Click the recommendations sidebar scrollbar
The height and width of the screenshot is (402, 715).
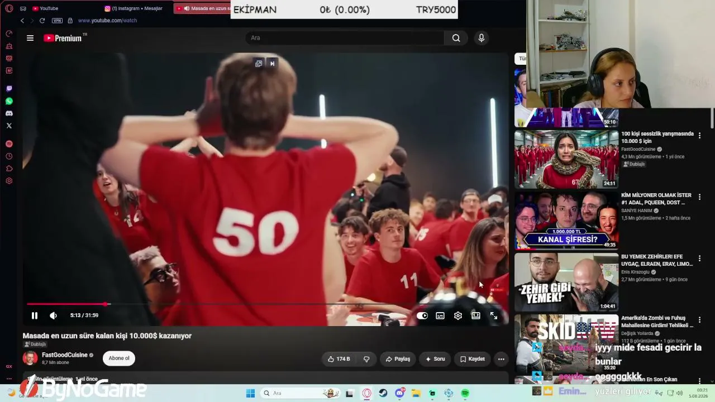pyautogui.click(x=712, y=117)
